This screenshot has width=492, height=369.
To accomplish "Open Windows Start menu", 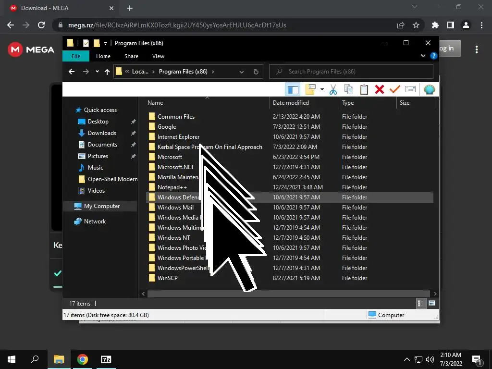I will click(12, 359).
